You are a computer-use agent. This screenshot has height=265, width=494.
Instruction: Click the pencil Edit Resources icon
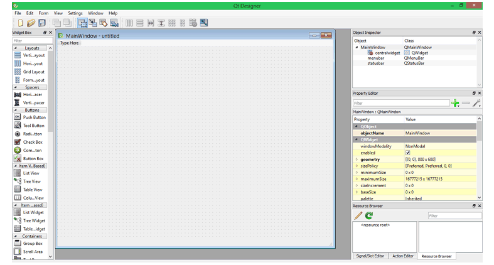358,215
